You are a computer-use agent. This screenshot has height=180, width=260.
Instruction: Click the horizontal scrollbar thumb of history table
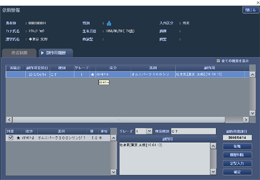tap(119, 120)
